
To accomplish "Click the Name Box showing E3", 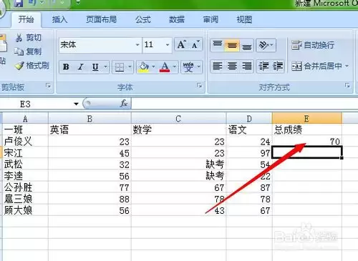I will click(x=36, y=104).
